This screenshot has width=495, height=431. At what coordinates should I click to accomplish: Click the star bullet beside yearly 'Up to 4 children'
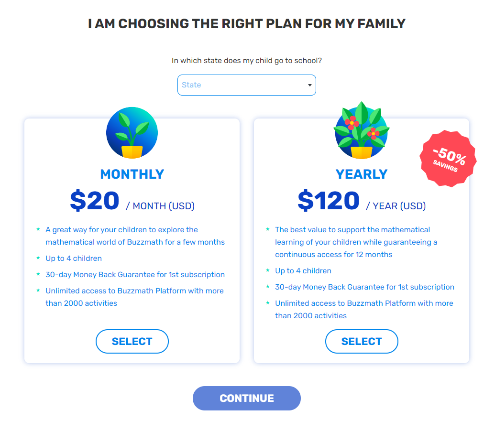point(268,270)
